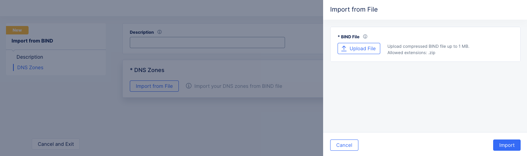Click the Allowed extensions .zip hint text
The width and height of the screenshot is (527, 156).
[x=411, y=53]
